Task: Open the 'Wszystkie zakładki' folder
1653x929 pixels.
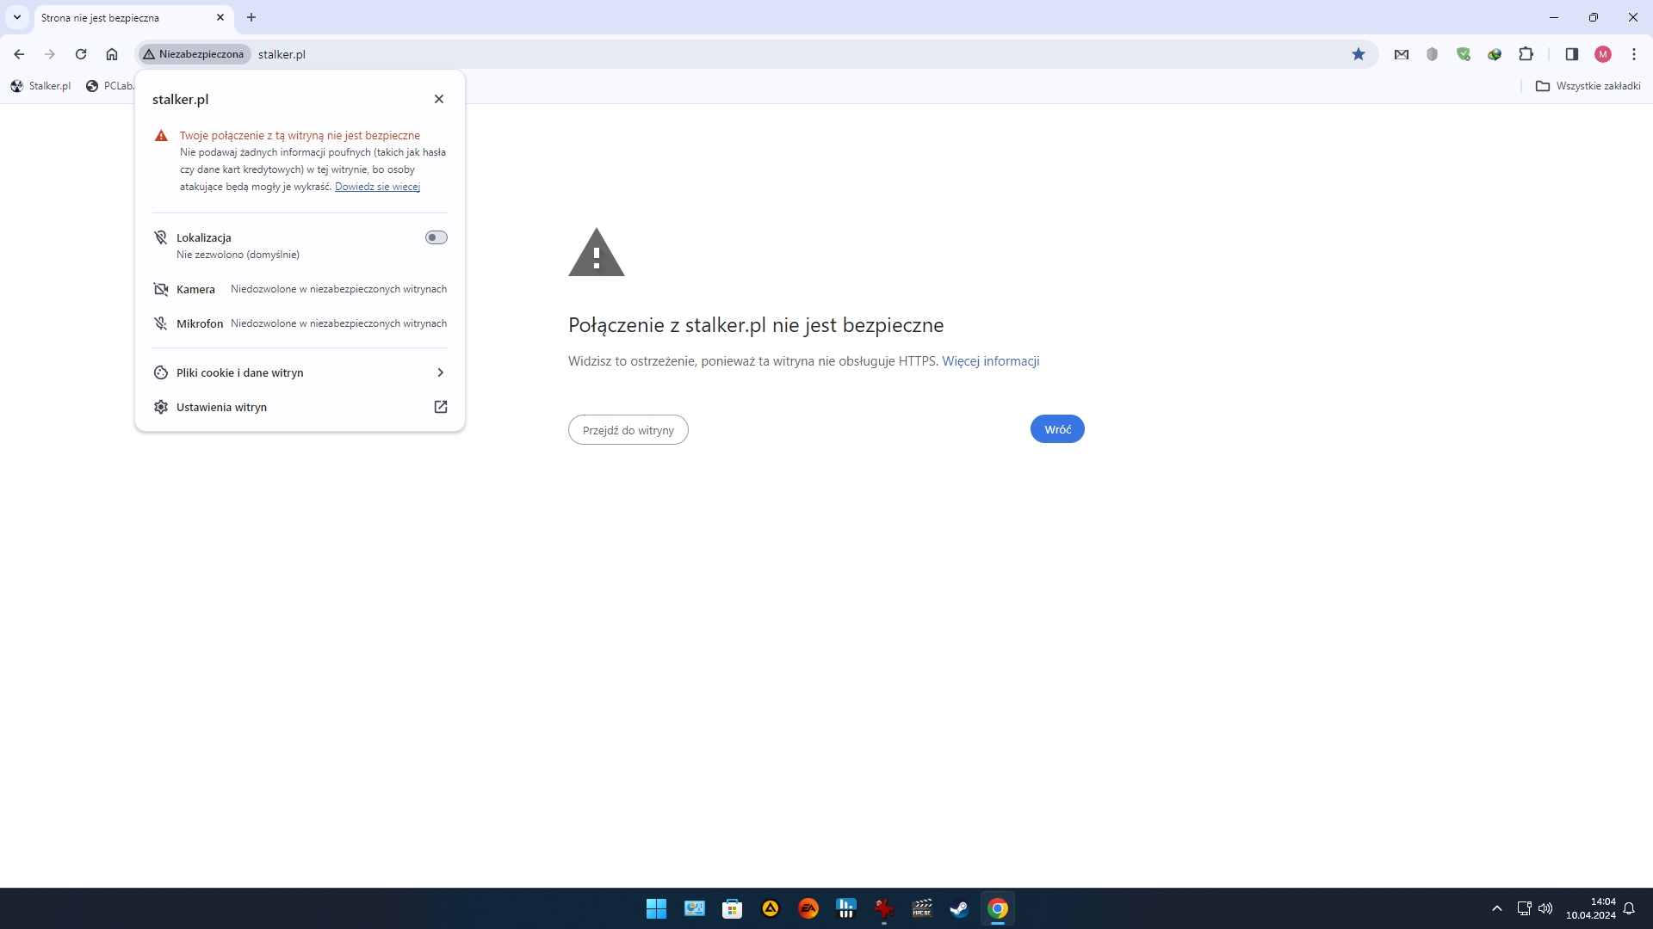Action: click(1588, 86)
